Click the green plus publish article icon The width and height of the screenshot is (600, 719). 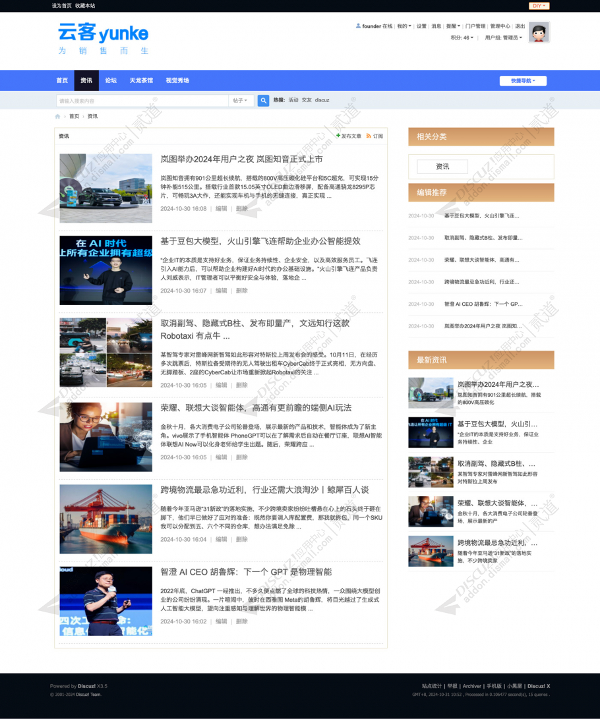[338, 136]
